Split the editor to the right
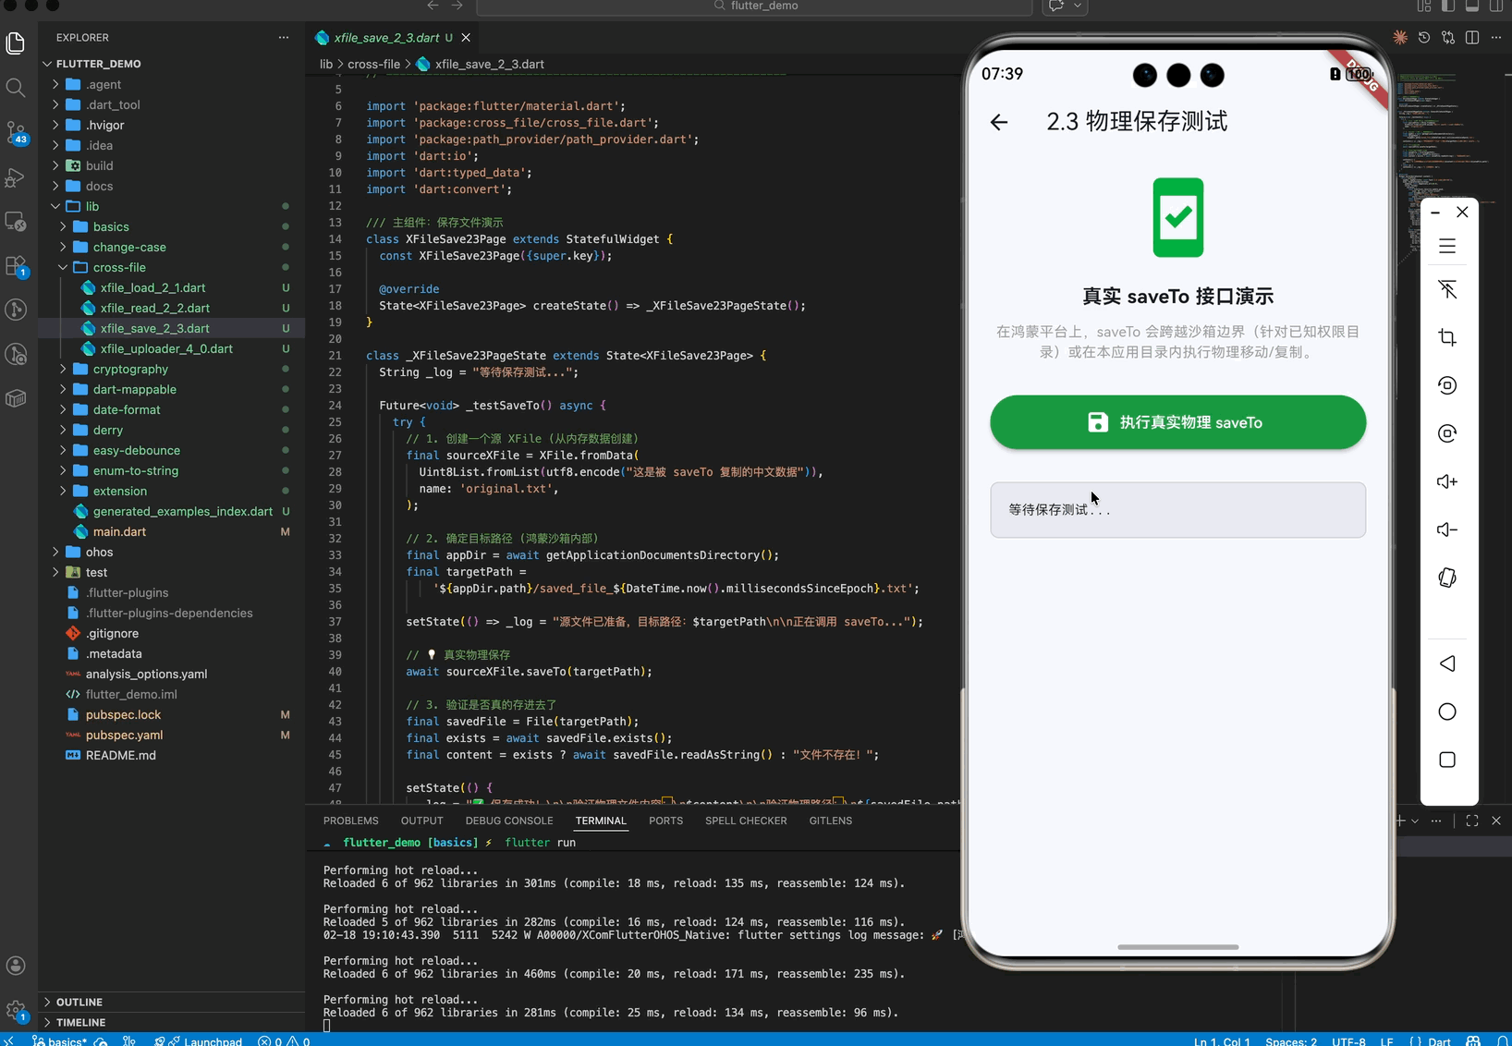The width and height of the screenshot is (1512, 1046). coord(1472,38)
